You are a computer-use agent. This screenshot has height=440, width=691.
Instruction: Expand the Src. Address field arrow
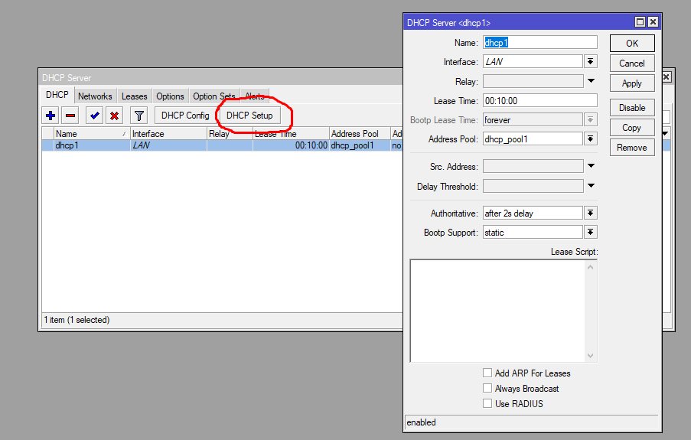pos(591,166)
